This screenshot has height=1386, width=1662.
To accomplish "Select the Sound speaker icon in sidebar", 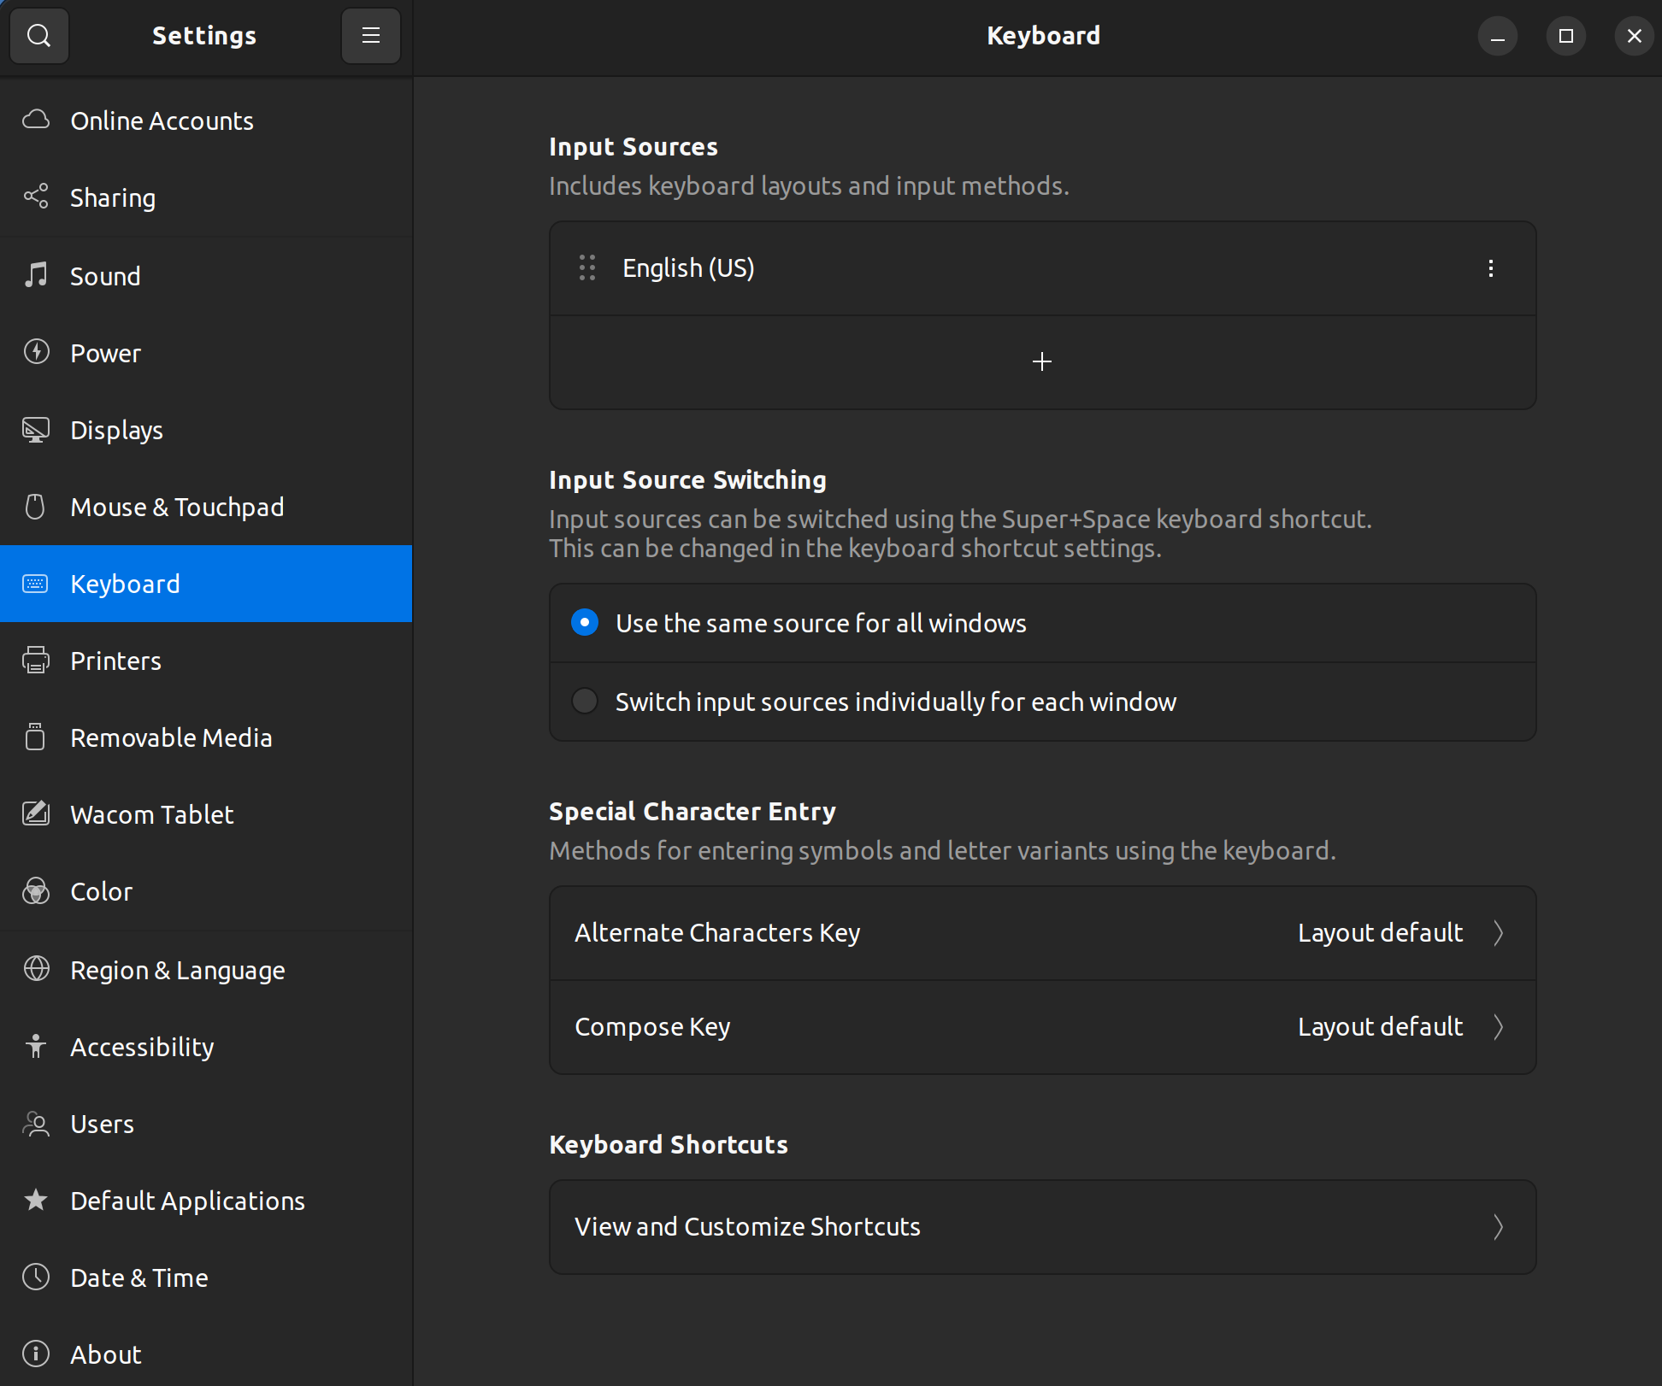I will 35,275.
